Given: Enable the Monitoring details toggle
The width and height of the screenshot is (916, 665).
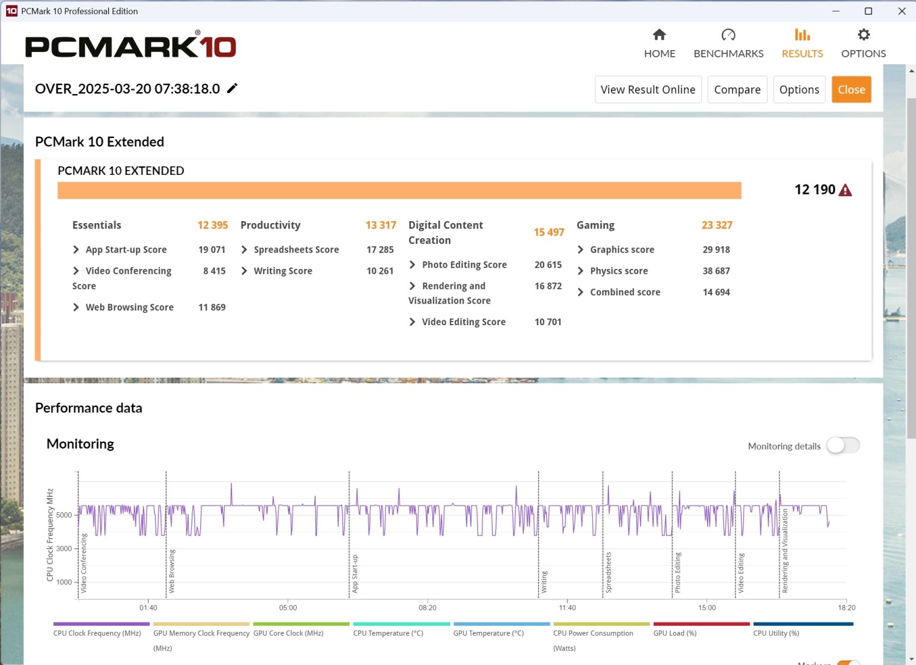Looking at the screenshot, I should pos(843,446).
